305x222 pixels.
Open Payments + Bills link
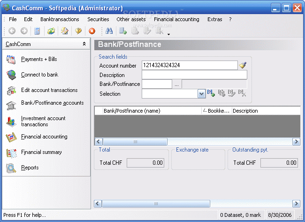pyautogui.click(x=39, y=59)
